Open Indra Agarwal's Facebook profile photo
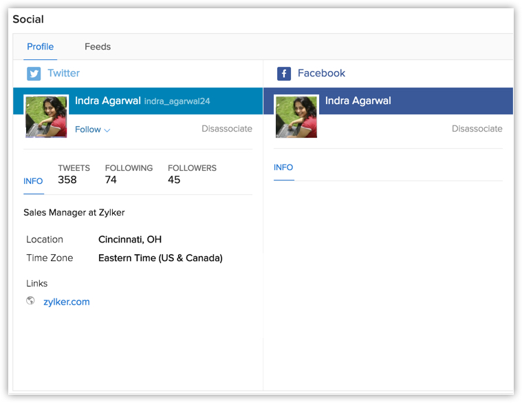Viewport: 522px width, 403px height. click(296, 116)
